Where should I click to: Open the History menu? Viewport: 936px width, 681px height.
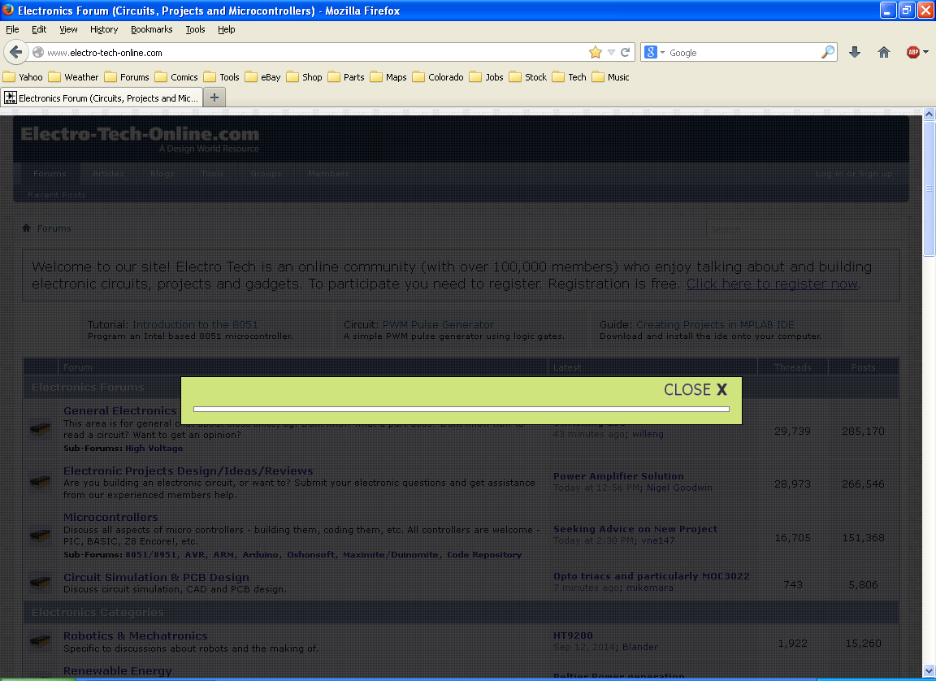(x=104, y=29)
